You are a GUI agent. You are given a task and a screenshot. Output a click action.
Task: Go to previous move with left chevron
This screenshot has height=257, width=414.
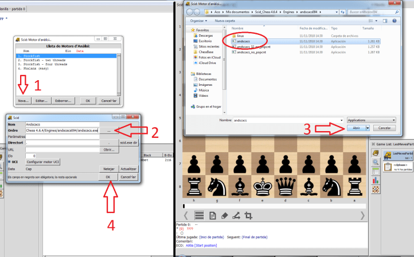point(185,215)
